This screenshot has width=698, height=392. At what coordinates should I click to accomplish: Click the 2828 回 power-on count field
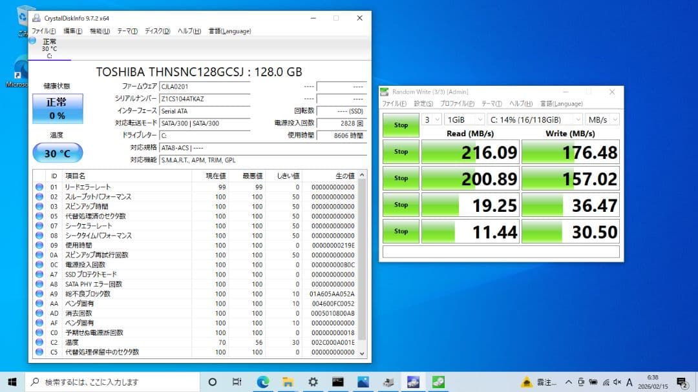342,123
